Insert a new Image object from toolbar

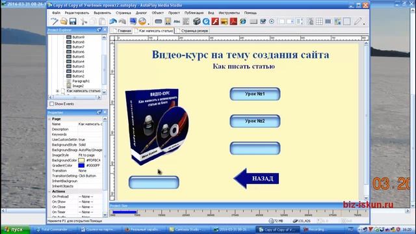[x=168, y=21]
